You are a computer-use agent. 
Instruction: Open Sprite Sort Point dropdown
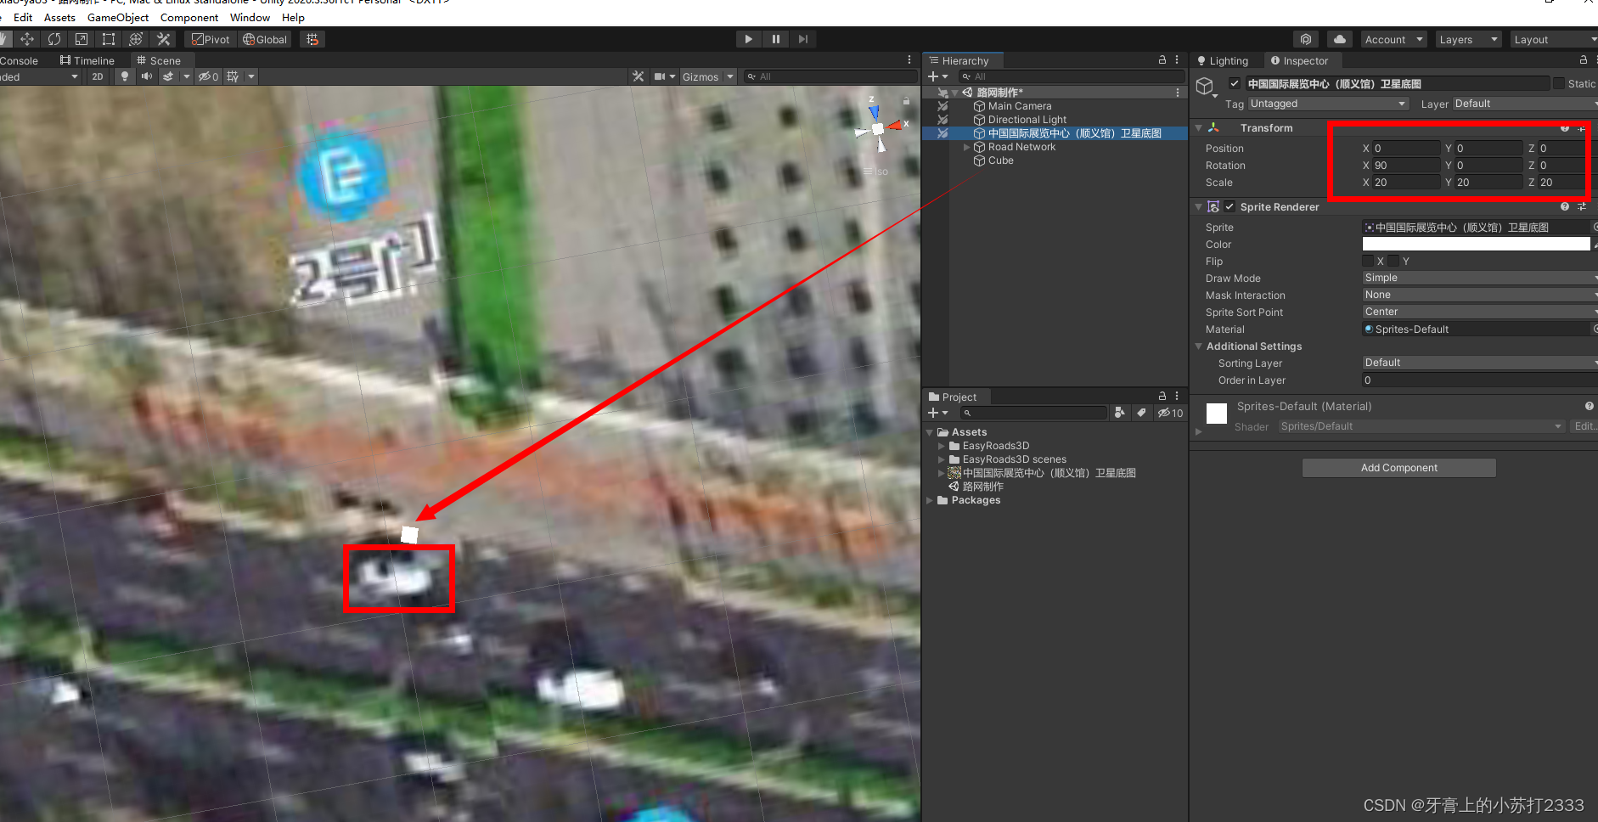click(x=1480, y=312)
